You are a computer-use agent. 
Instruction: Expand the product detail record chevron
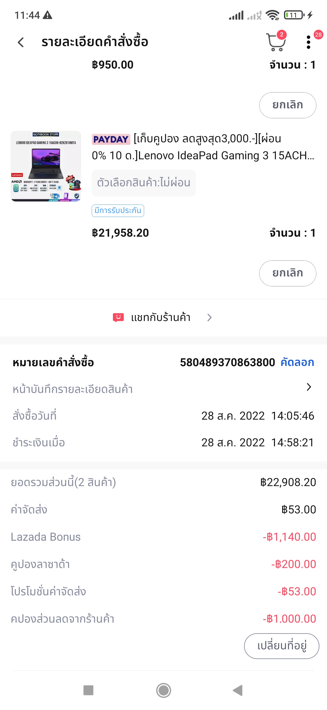(x=309, y=387)
